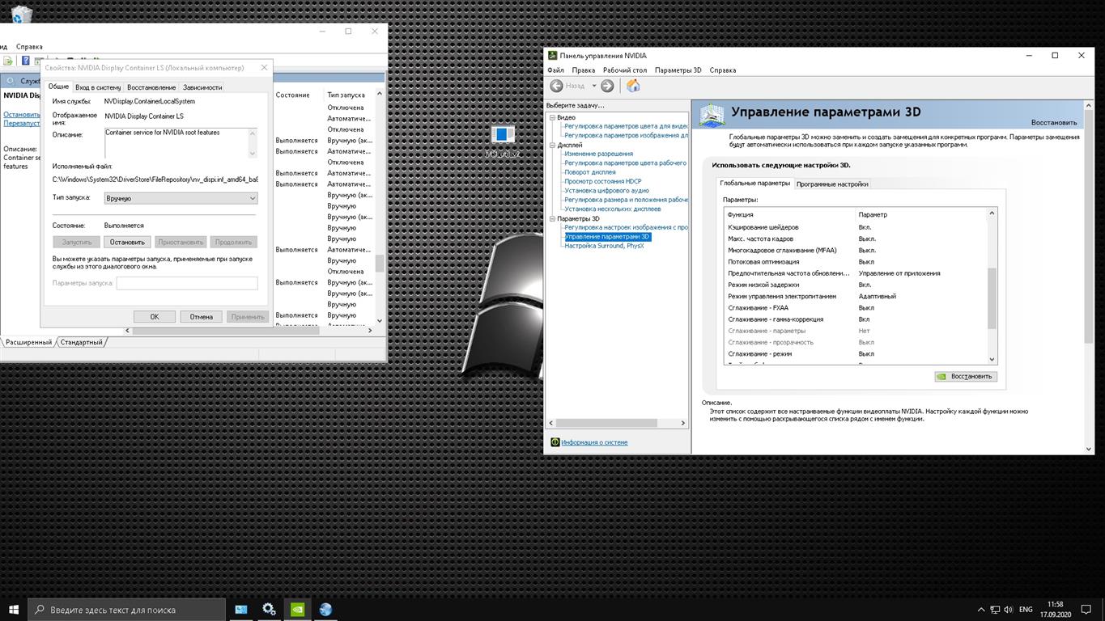Select Режим управления электропитанием row
Viewport: 1105px width, 621px height.
[x=855, y=296]
